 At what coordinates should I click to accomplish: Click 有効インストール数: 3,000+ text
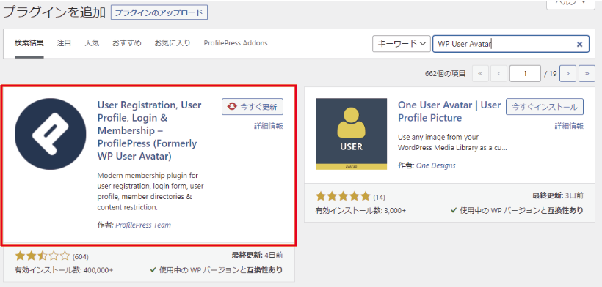(361, 210)
